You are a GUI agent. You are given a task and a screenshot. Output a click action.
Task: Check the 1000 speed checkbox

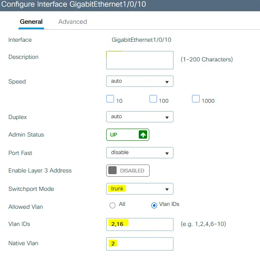tap(196, 99)
